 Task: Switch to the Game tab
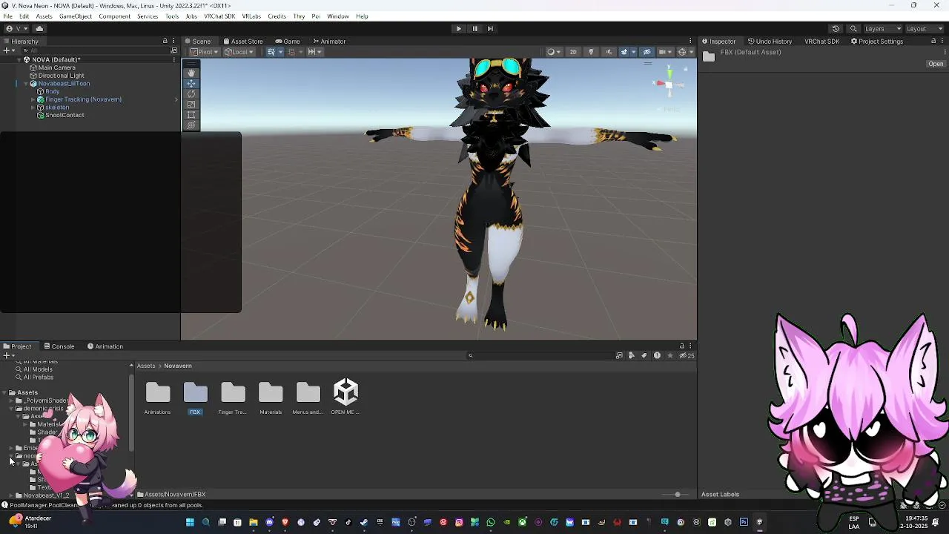pos(287,42)
